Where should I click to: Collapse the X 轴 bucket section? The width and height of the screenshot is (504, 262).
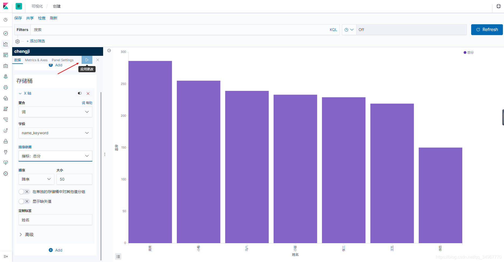(x=25, y=93)
